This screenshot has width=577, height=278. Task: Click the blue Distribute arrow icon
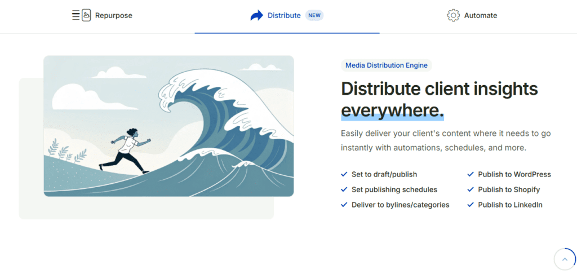pos(256,15)
